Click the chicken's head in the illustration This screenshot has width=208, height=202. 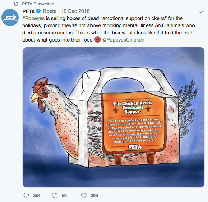click(x=41, y=93)
